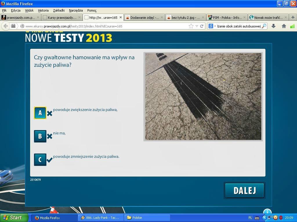Switch to Nowak może trafić tab
This screenshot has width=297, height=222.
268,18
